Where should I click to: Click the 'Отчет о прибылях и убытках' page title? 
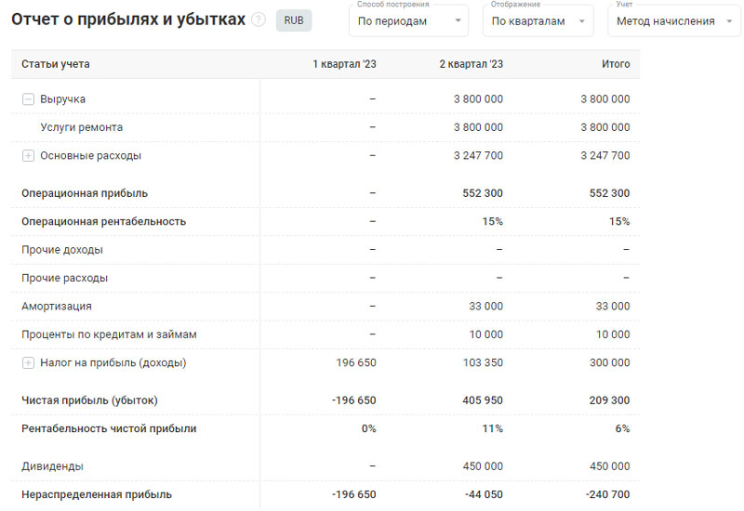pos(128,20)
